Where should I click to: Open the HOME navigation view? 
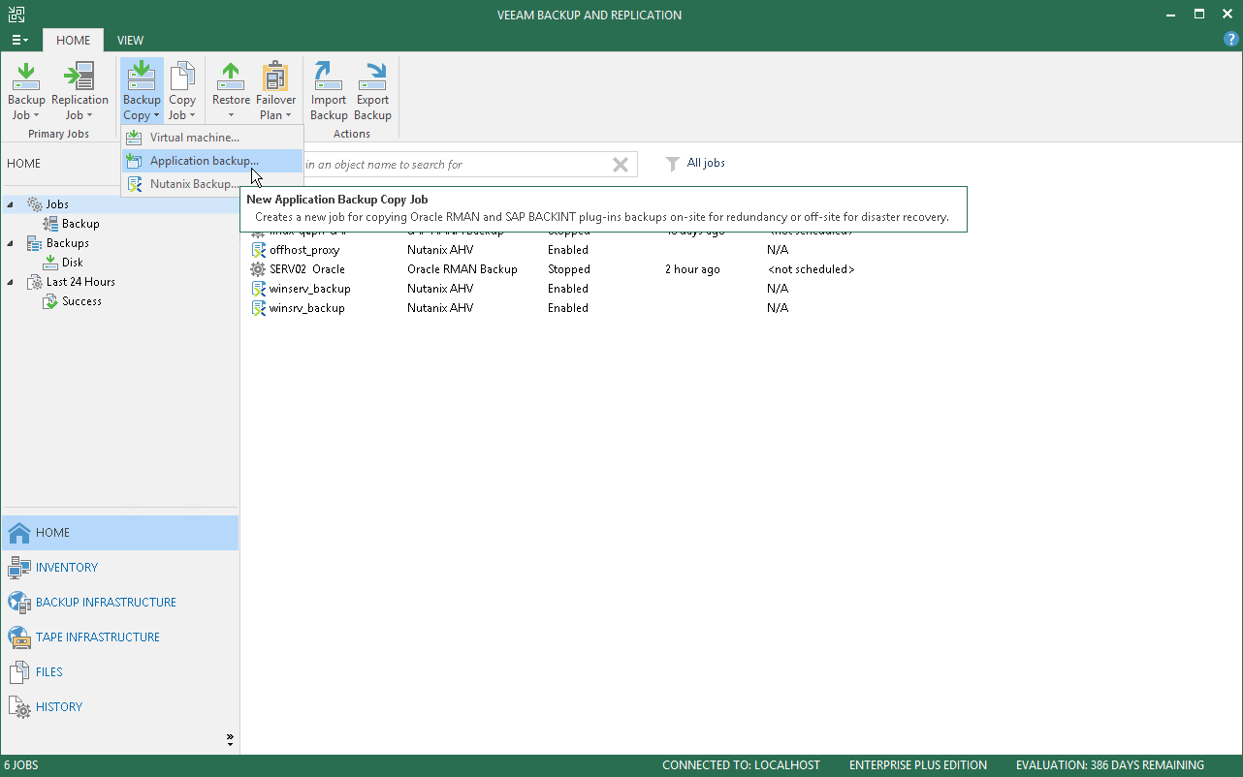pyautogui.click(x=119, y=533)
